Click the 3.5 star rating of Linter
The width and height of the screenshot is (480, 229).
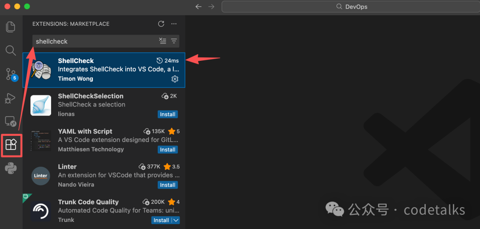click(x=172, y=166)
